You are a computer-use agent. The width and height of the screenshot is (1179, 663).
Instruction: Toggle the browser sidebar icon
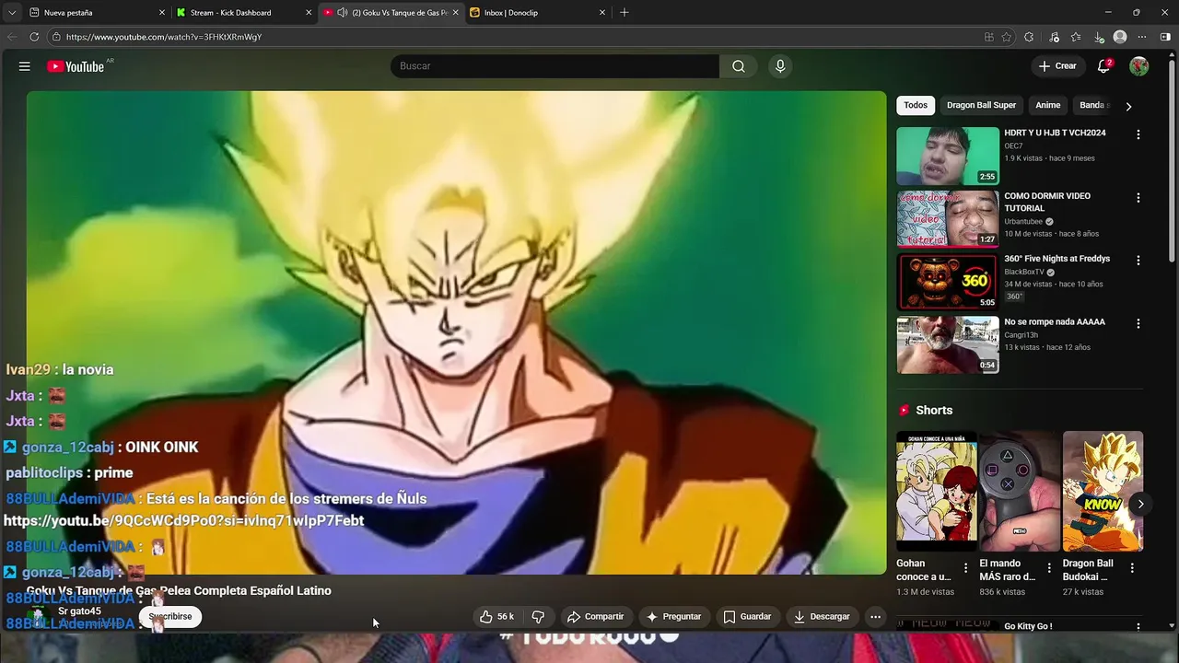[x=1165, y=37]
